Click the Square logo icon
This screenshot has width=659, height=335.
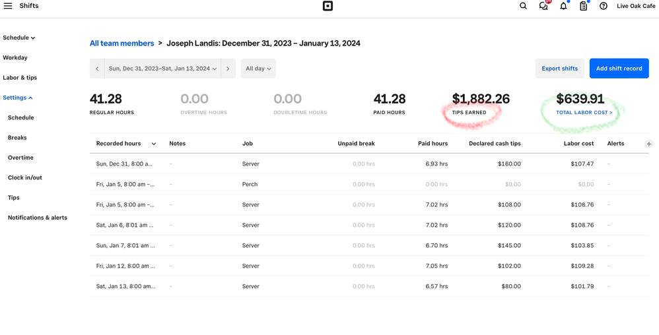(x=328, y=6)
